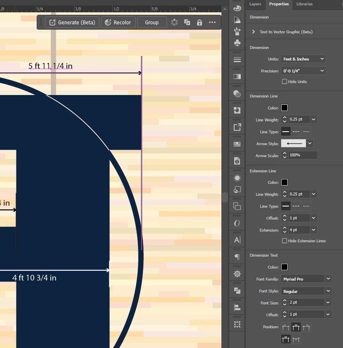Open the Swatches grid panel icon

click(x=237, y=144)
